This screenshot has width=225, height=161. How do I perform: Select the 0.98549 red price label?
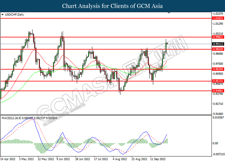tap(218, 49)
